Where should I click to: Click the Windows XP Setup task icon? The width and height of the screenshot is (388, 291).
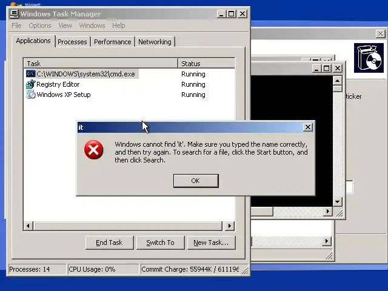(31, 95)
